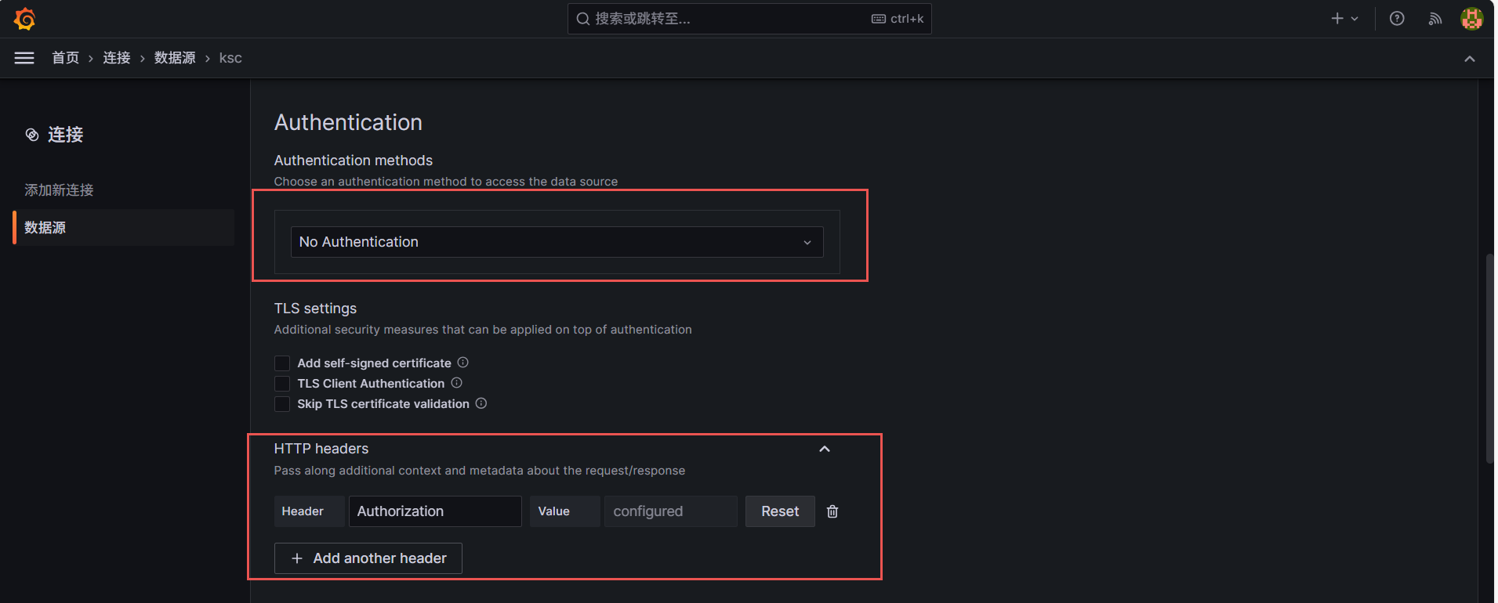Screen dimensions: 1498x603
Task: Click the Authorization header name field
Action: [x=435, y=511]
